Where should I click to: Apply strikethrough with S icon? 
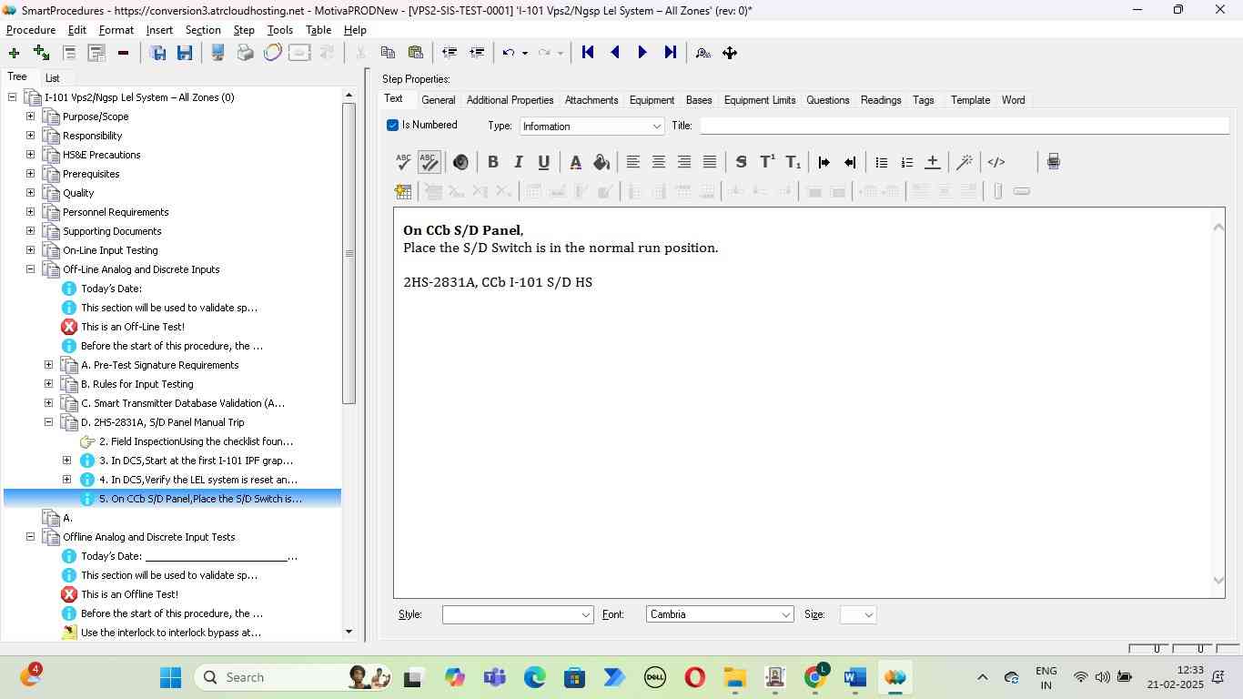point(741,162)
